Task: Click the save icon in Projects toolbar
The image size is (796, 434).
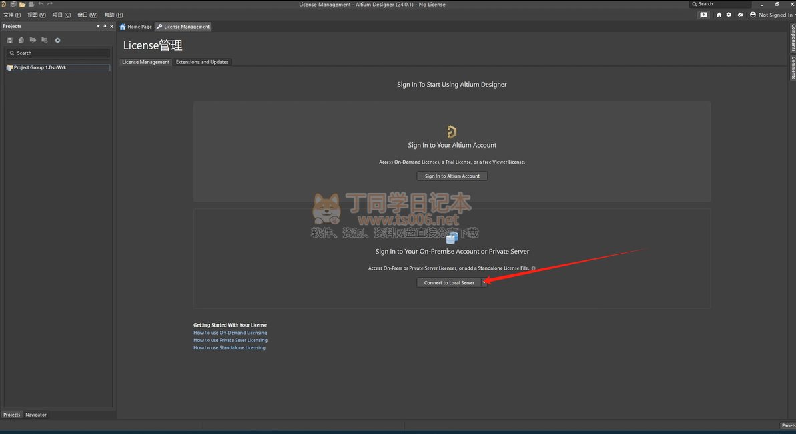Action: point(10,41)
